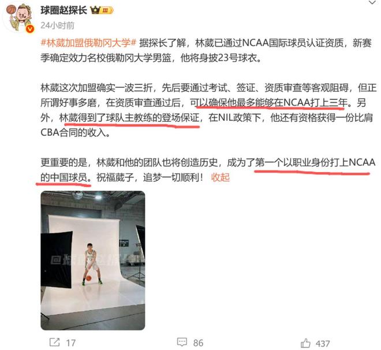Open the basketball player photo thumbnail

pos(93,260)
